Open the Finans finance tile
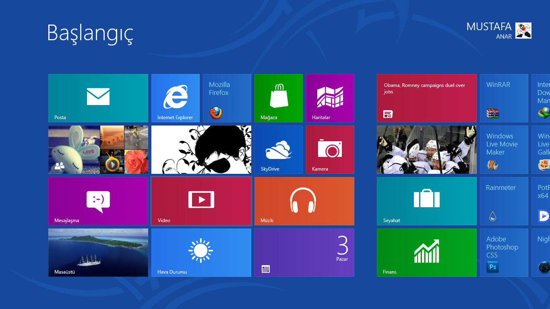Image resolution: width=550 pixels, height=309 pixels. [x=427, y=253]
